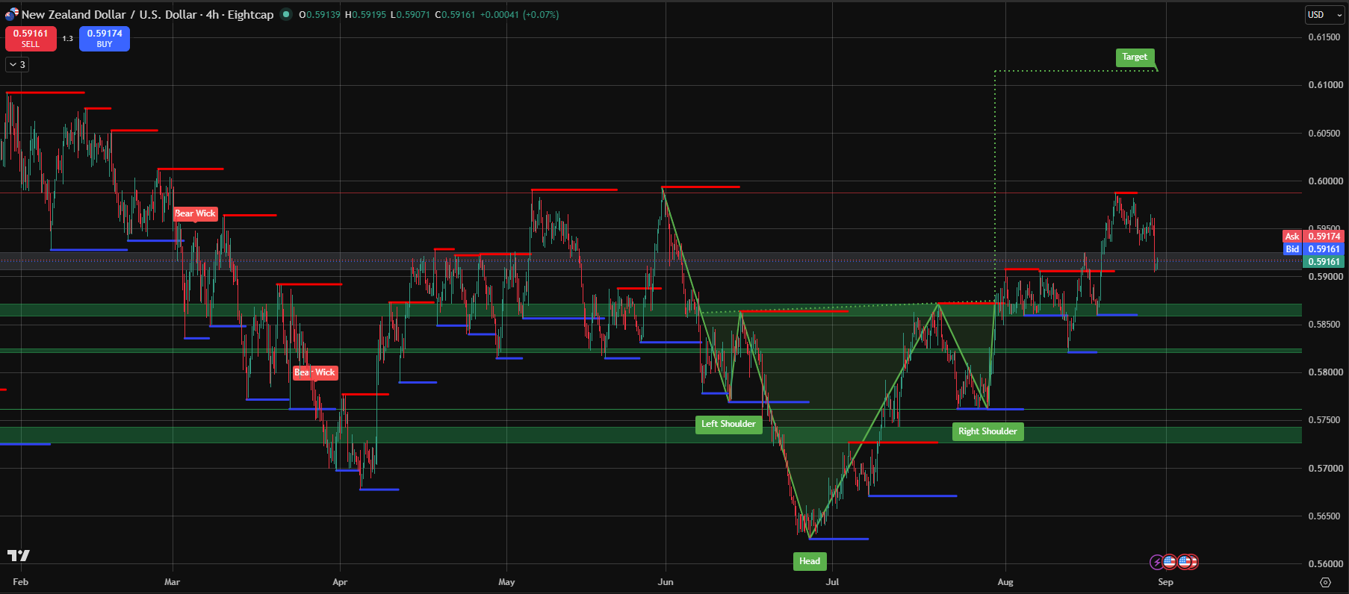Click the close value C0.59161 in legend

[455, 14]
